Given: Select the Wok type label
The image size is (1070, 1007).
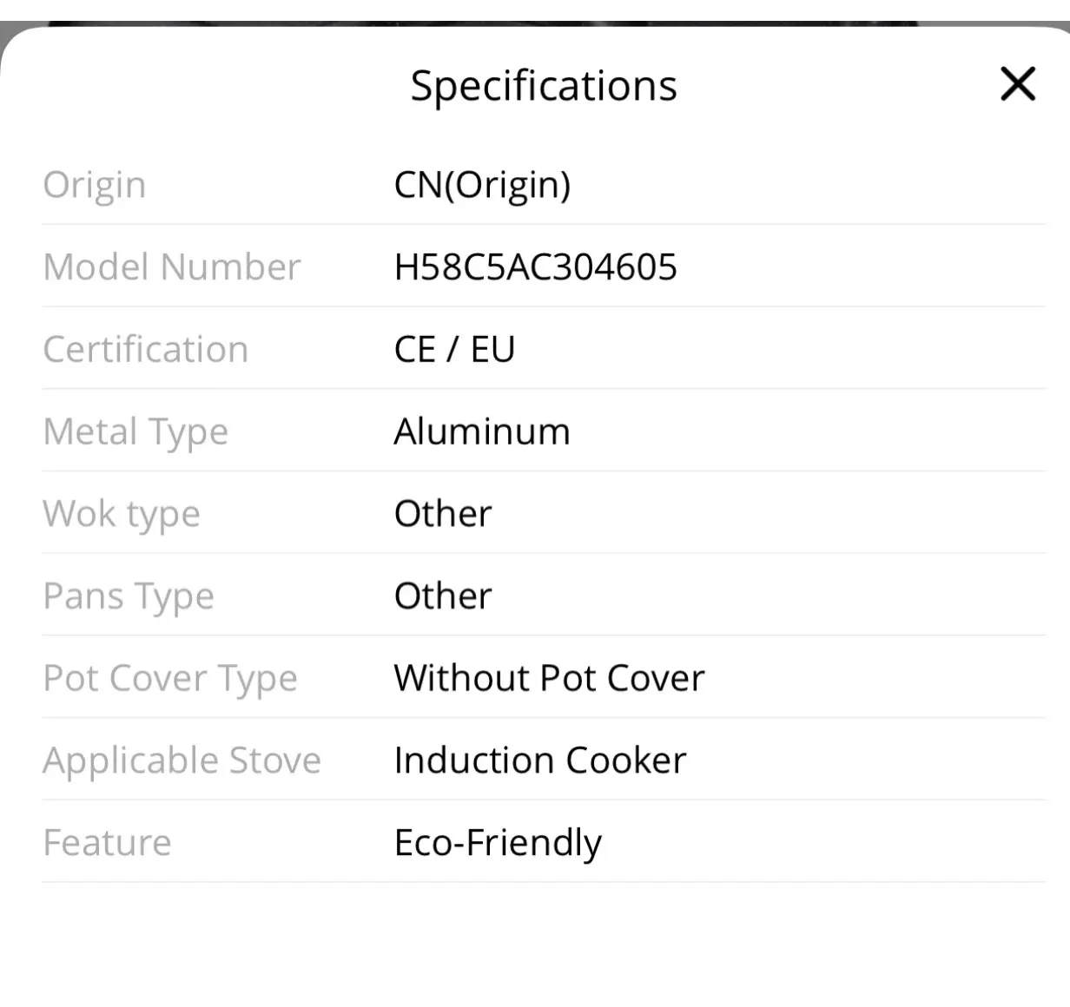Looking at the screenshot, I should click(122, 514).
